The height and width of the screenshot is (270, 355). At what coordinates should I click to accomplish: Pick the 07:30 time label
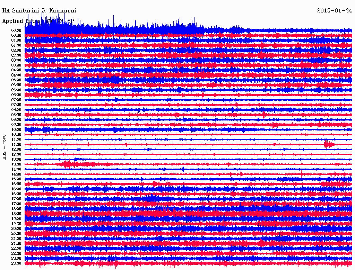(16, 105)
